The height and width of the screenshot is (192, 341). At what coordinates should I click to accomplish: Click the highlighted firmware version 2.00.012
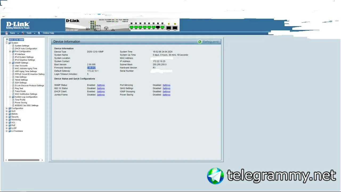[x=91, y=68]
